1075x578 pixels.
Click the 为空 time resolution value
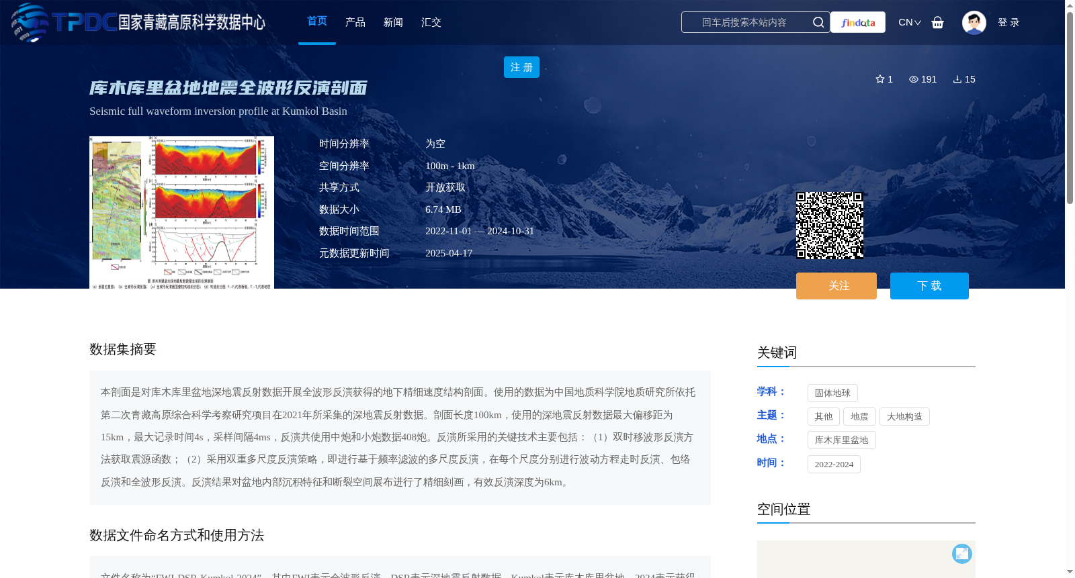coord(435,144)
